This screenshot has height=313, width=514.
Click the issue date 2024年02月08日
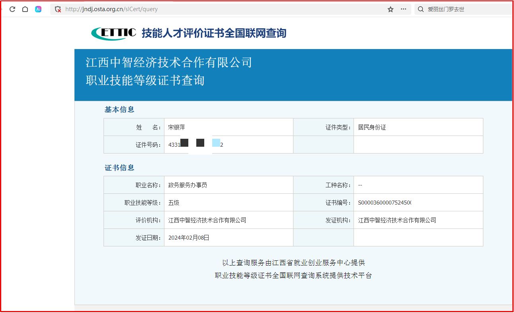coord(189,238)
